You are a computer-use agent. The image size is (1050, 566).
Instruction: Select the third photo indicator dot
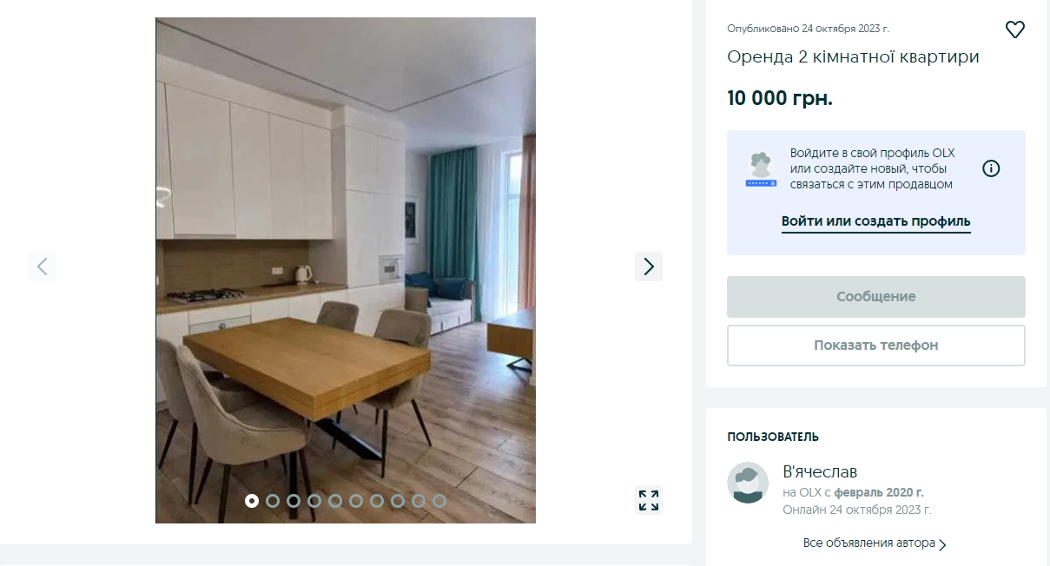(294, 501)
